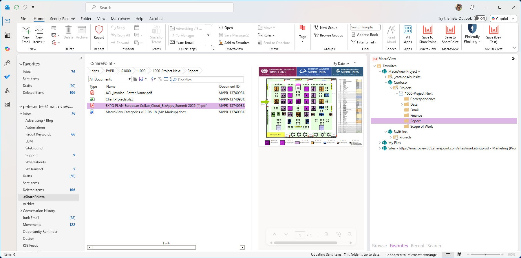
Task: Open the Copilot icon in the sidebar
Action: pyautogui.click(x=7, y=49)
